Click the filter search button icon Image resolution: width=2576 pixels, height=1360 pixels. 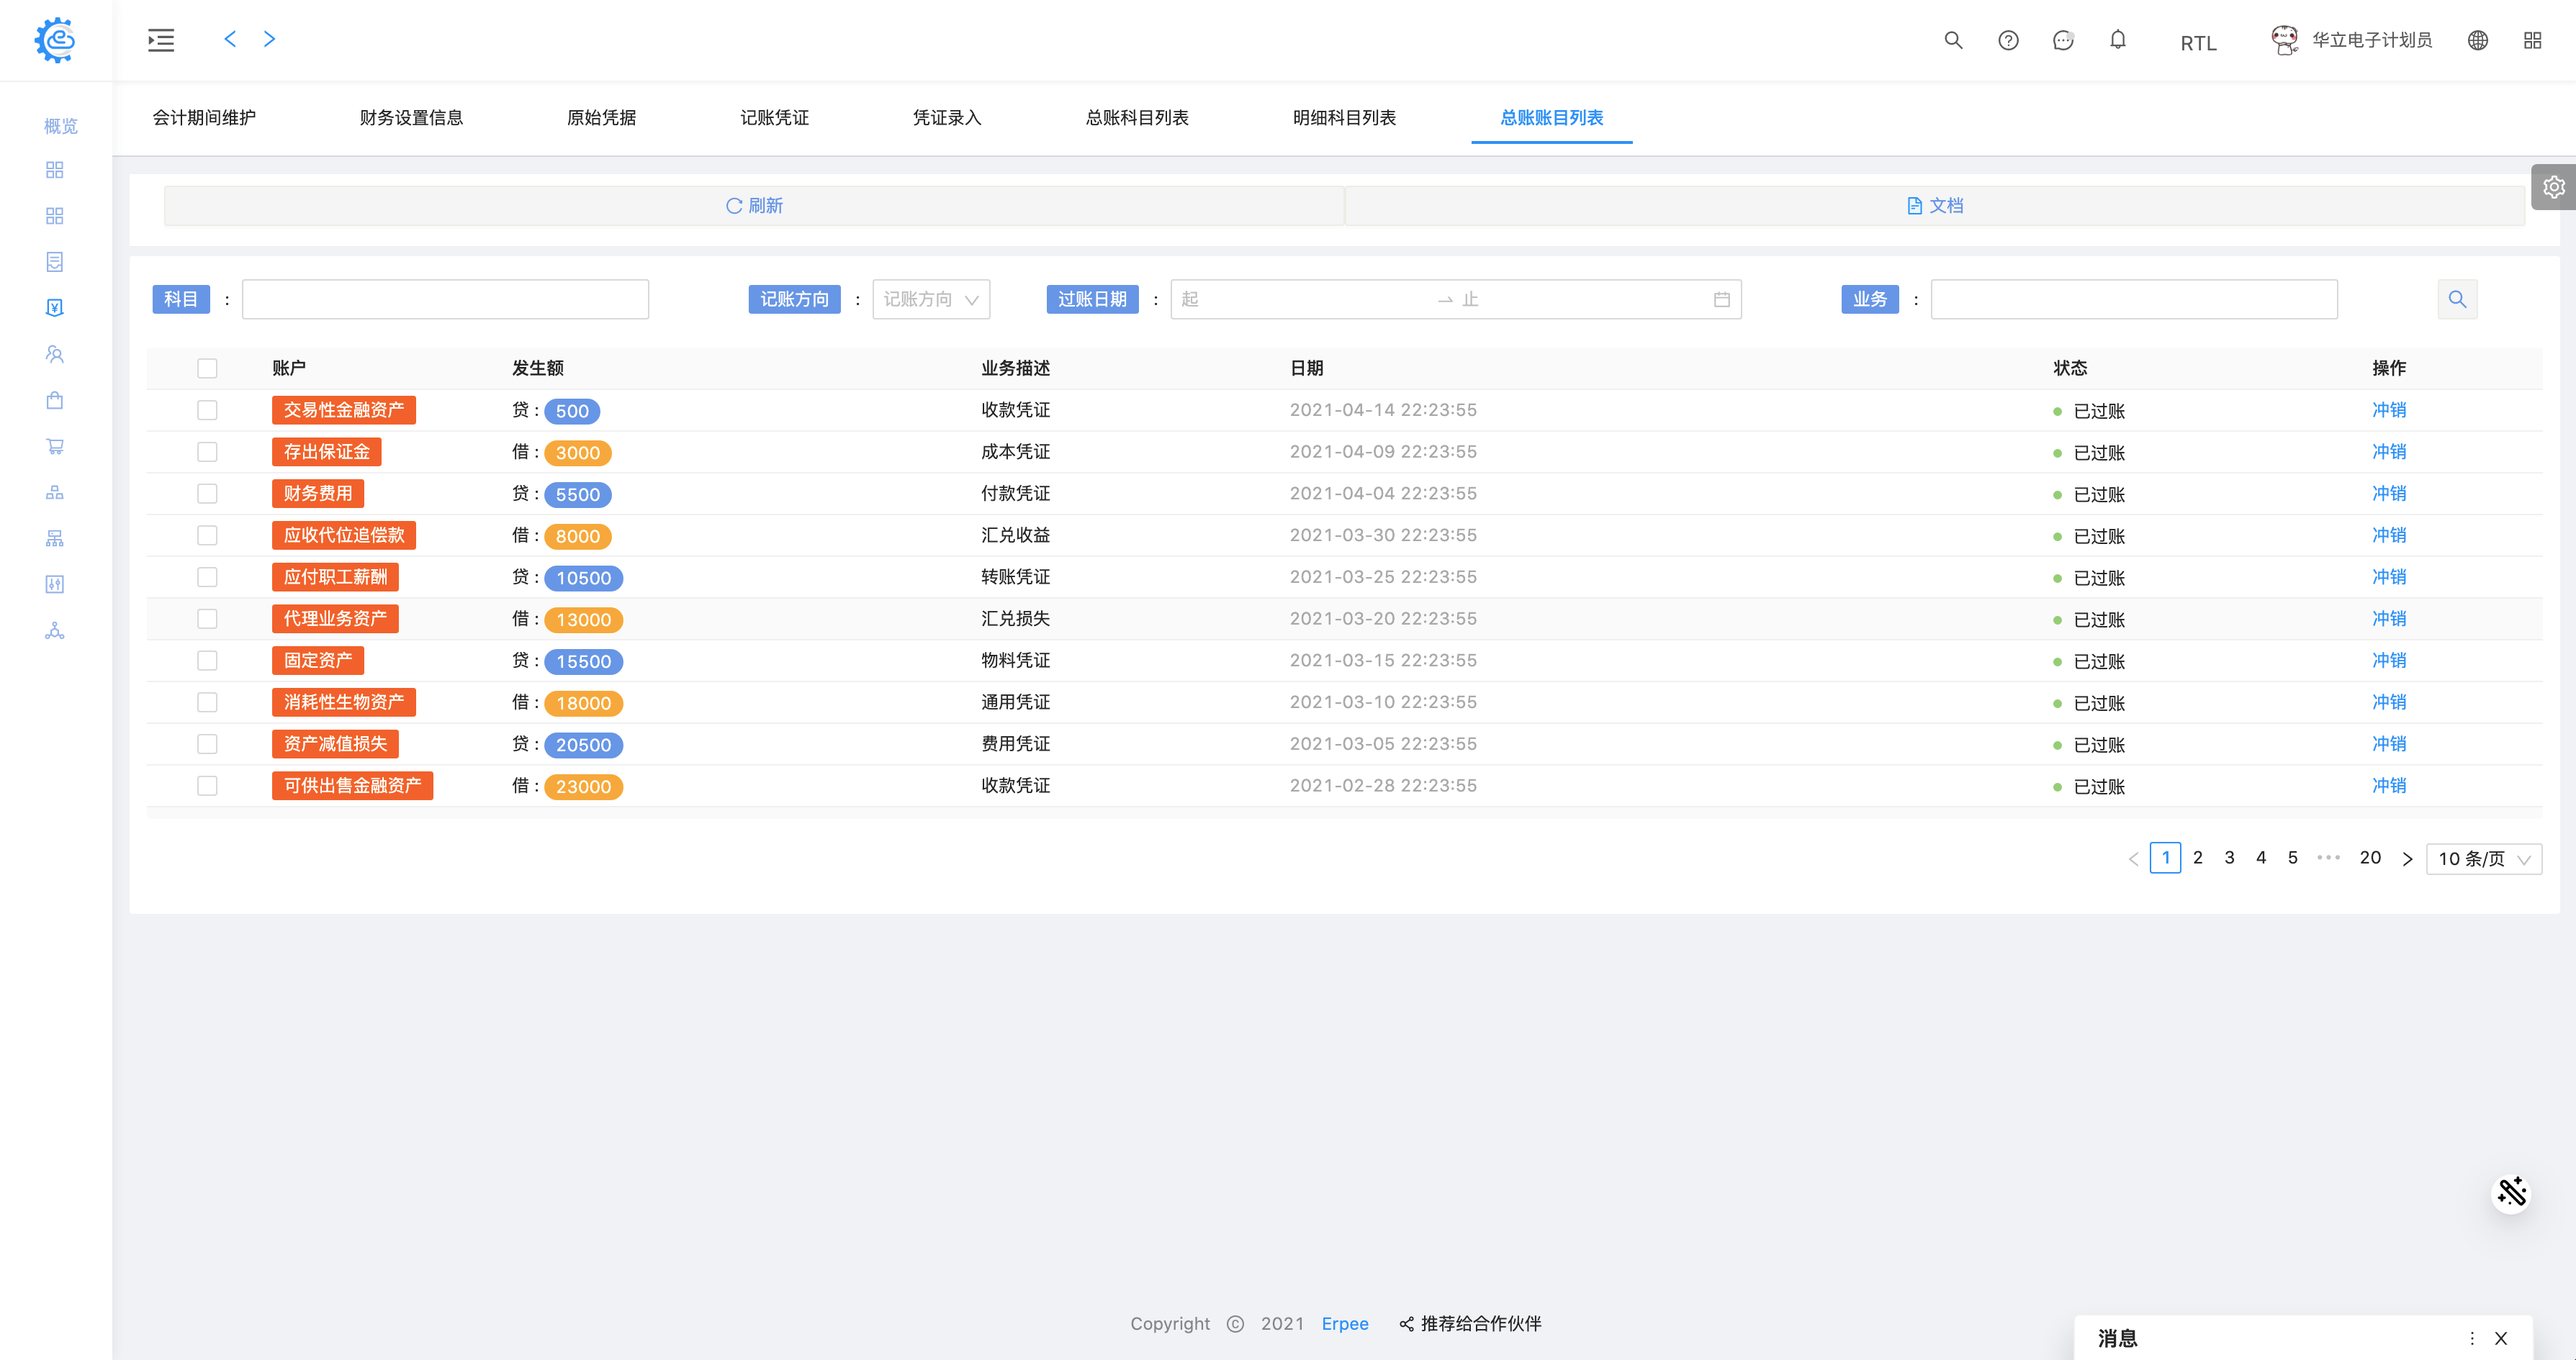(2456, 299)
